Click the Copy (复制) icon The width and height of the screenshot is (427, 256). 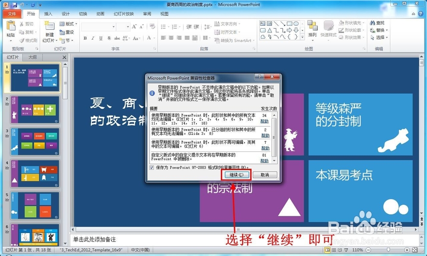point(22,32)
